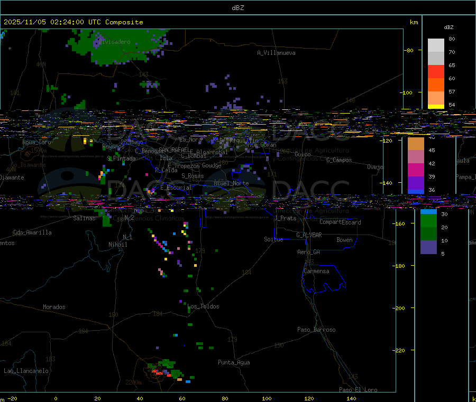Click the -200 km y-axis tick label
This screenshot has width=476, height=402.
(398, 308)
